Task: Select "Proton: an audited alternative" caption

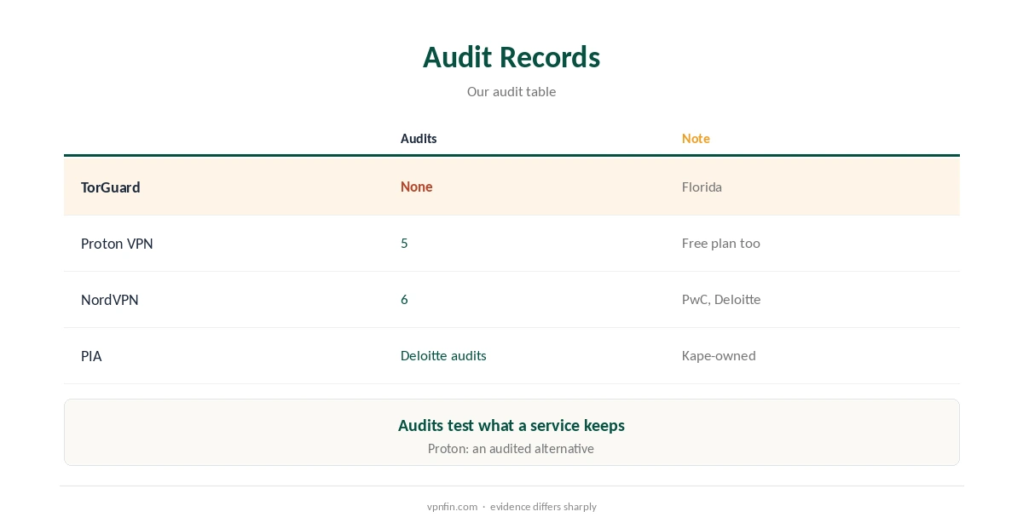Action: click(x=511, y=448)
